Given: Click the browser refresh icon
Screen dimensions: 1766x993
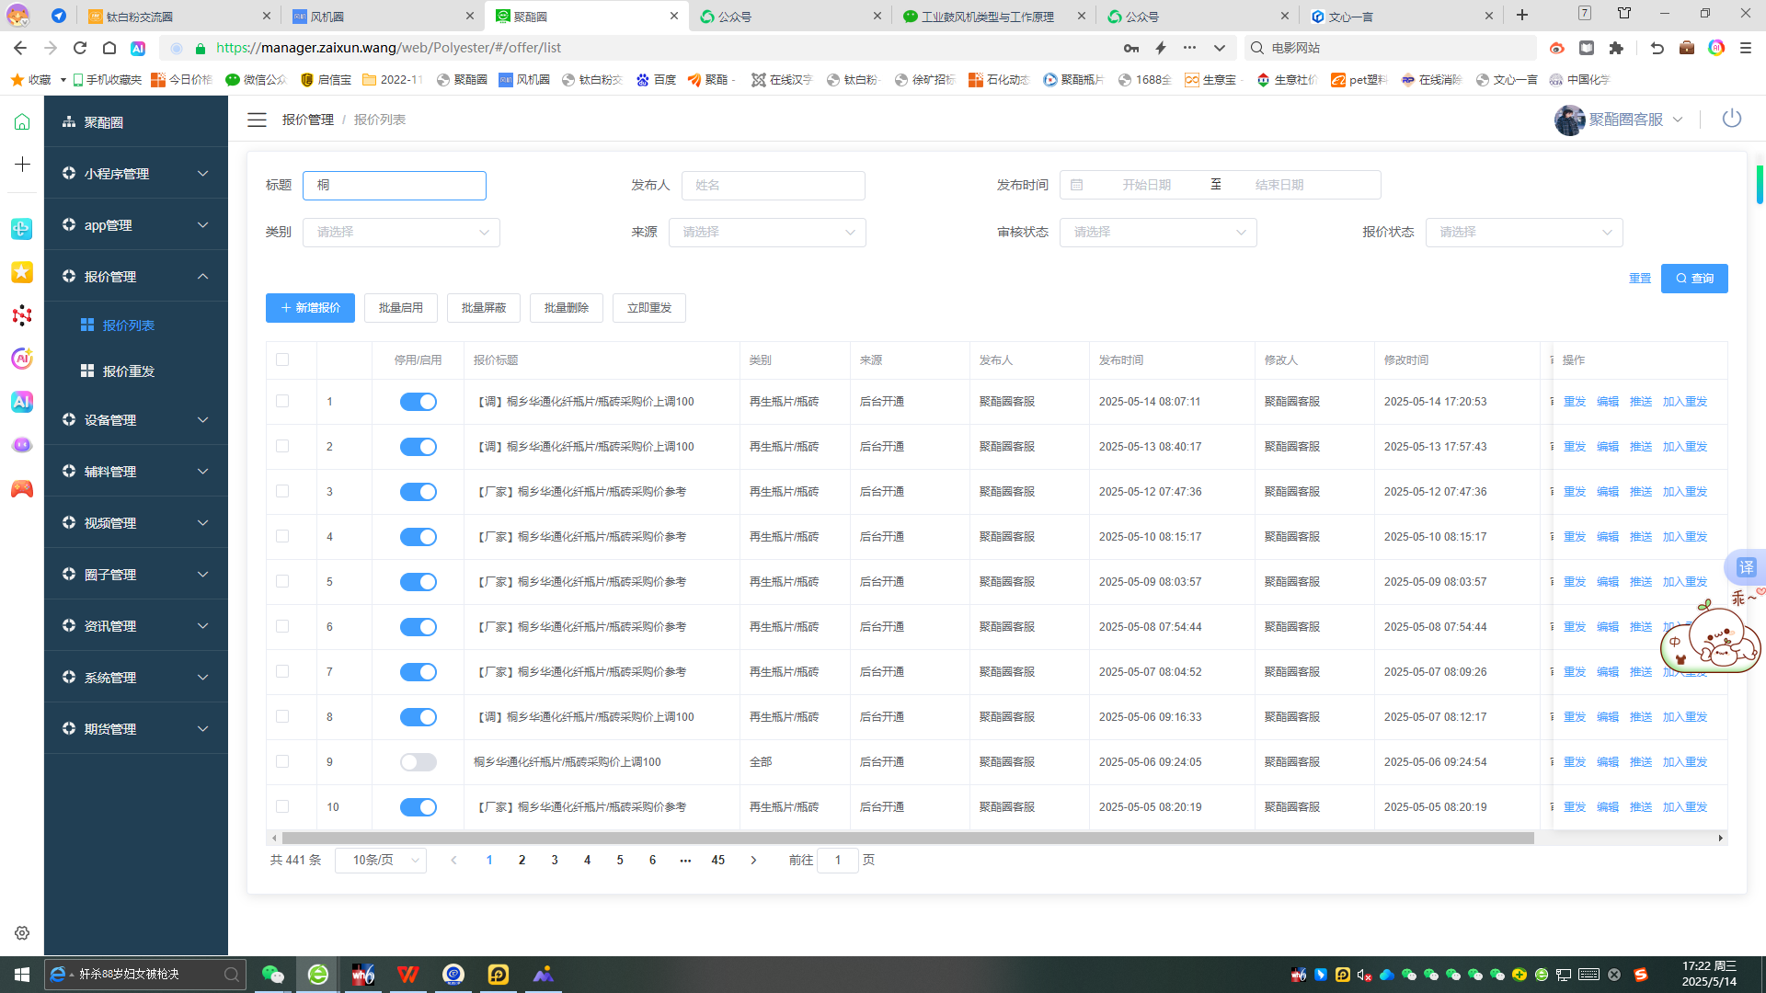Looking at the screenshot, I should tap(80, 48).
